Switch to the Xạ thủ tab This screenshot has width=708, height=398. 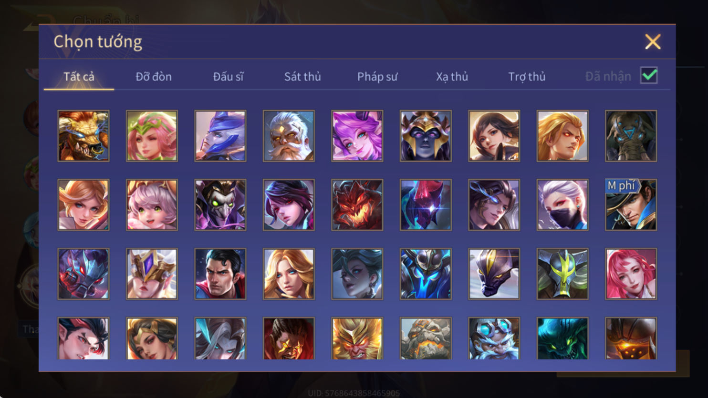(452, 76)
